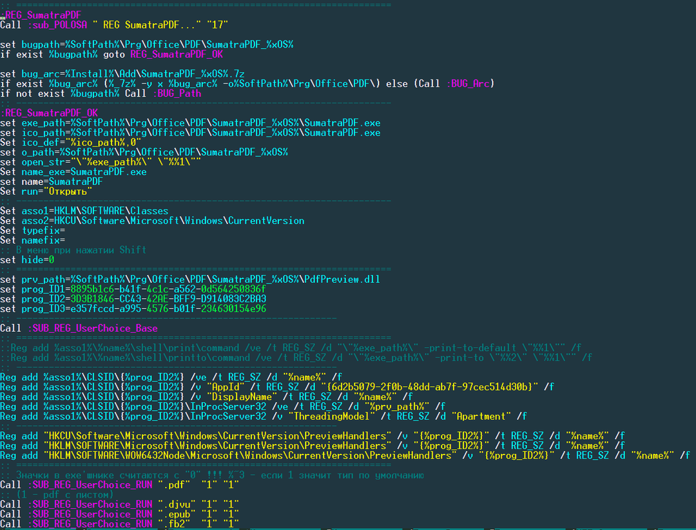
Task: Click the "set prv_path=" PdfPreview.dll line
Action: [x=190, y=279]
